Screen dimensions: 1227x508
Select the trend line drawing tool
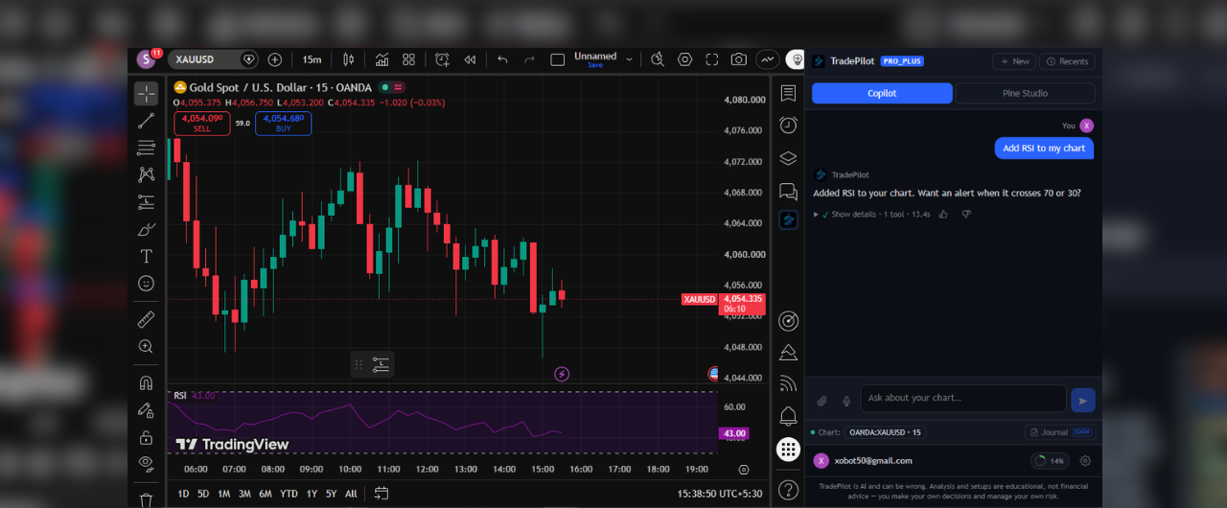[146, 121]
